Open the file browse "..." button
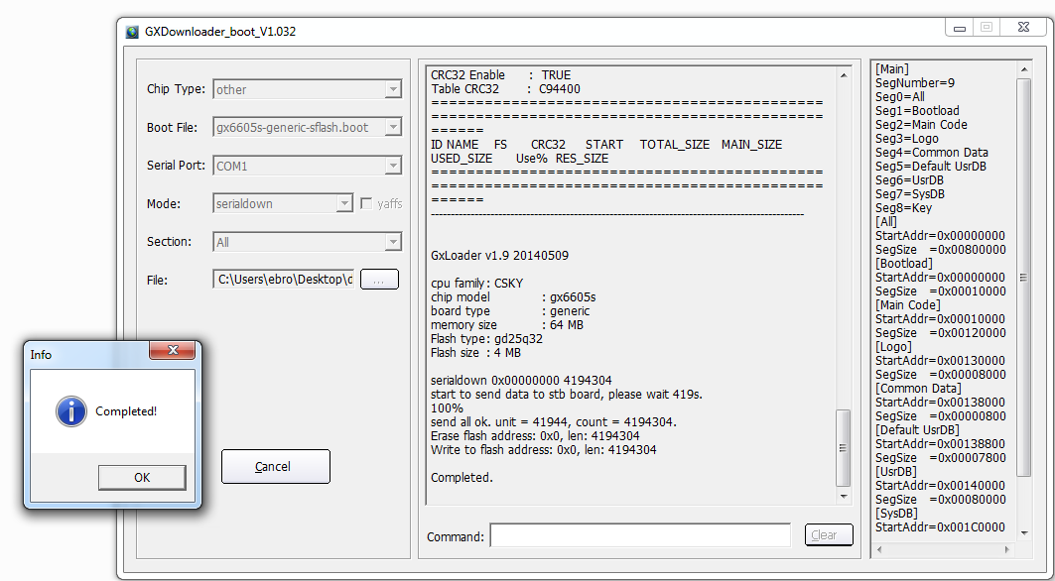This screenshot has height=581, width=1055. [x=379, y=281]
